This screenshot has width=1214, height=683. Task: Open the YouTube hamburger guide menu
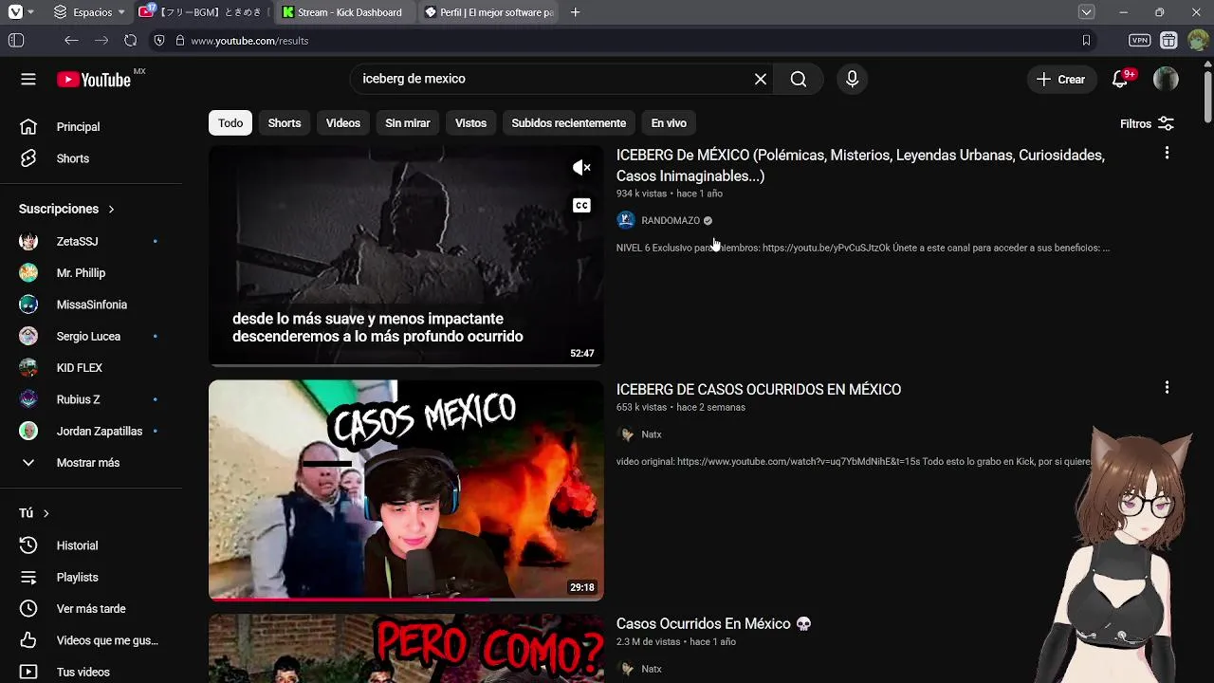pos(28,79)
